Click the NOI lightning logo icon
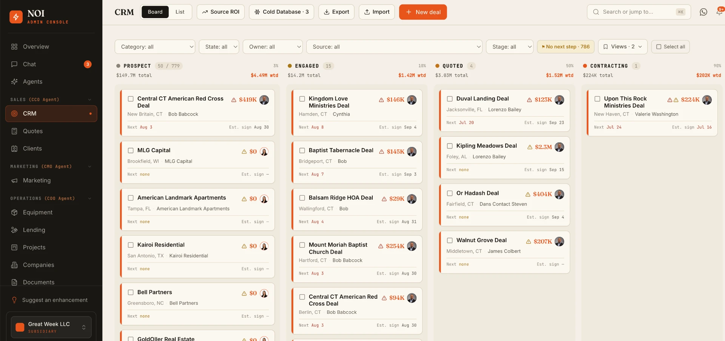Screen dimensions: 725x341 tap(16, 17)
